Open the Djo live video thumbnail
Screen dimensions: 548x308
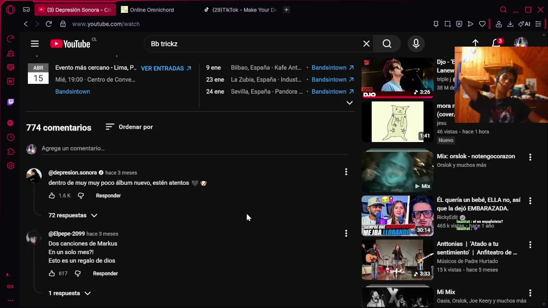point(397,78)
